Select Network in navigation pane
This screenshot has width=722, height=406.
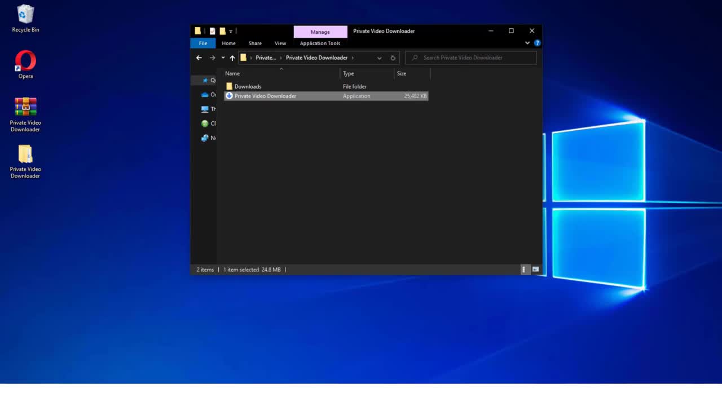pyautogui.click(x=209, y=138)
